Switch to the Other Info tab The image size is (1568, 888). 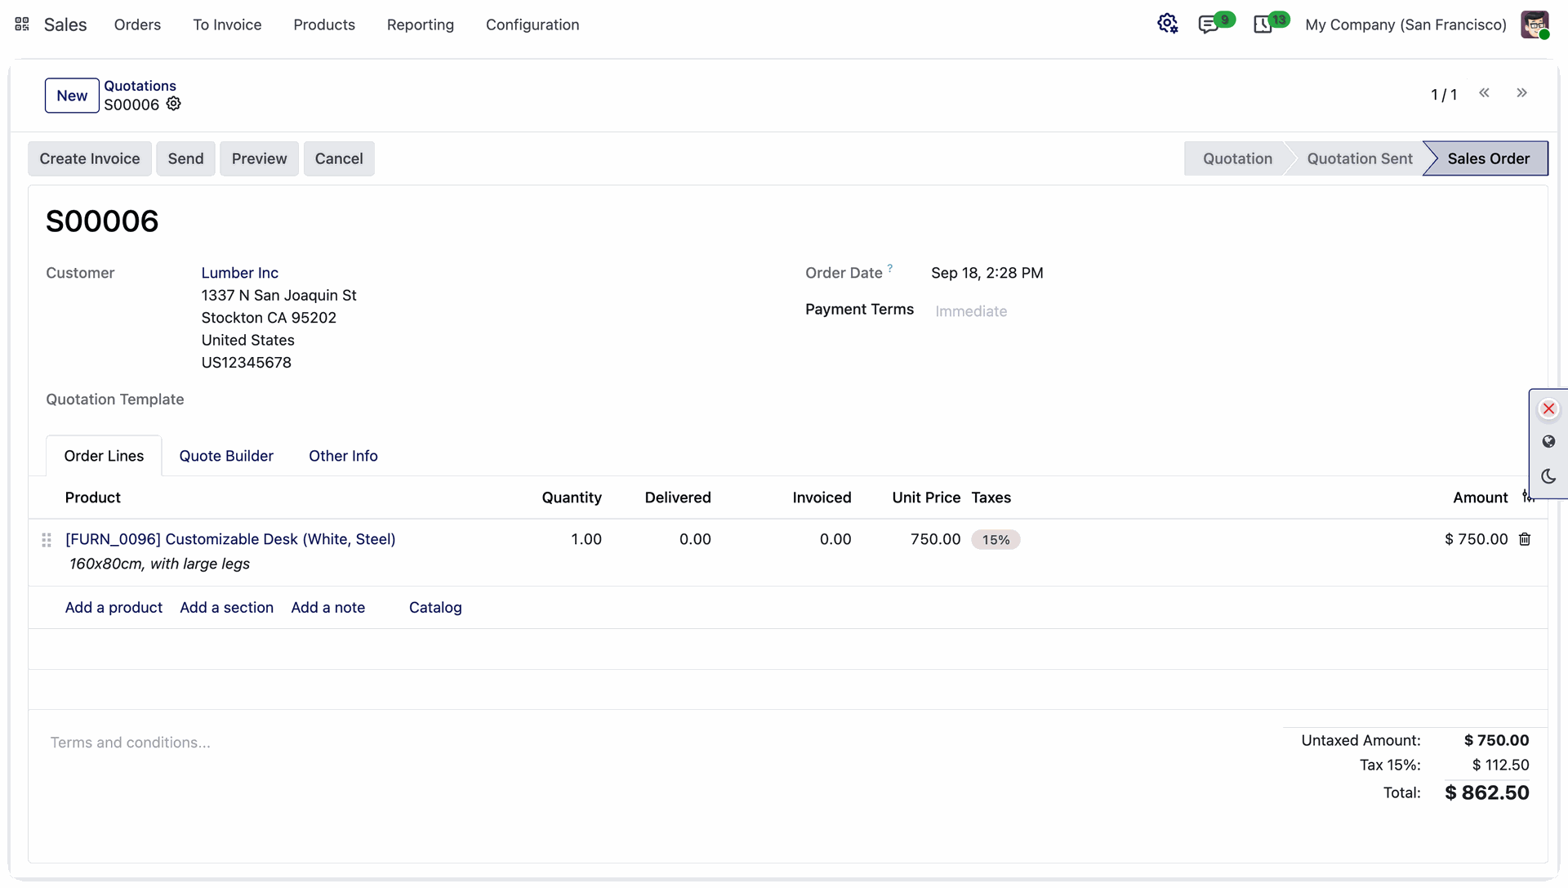(343, 456)
